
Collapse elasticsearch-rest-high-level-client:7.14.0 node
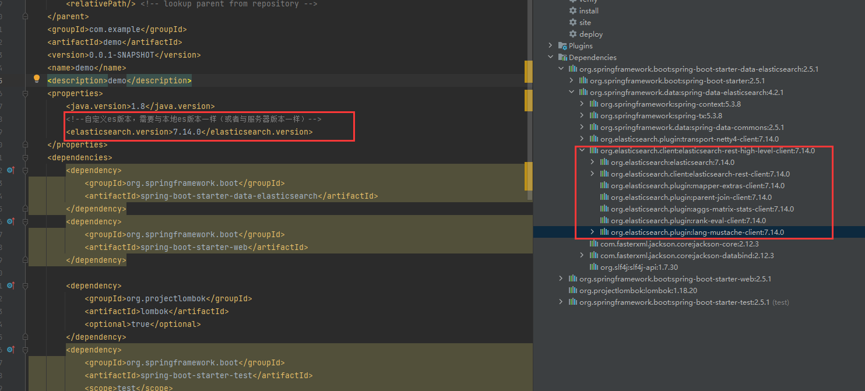pyautogui.click(x=582, y=150)
